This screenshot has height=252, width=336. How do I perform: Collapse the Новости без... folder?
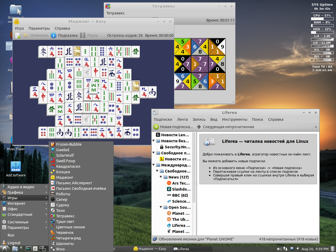(153, 141)
